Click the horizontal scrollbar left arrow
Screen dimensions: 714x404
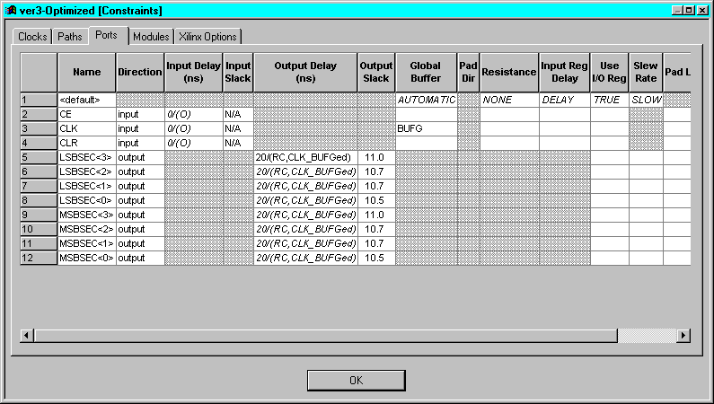pos(27,335)
